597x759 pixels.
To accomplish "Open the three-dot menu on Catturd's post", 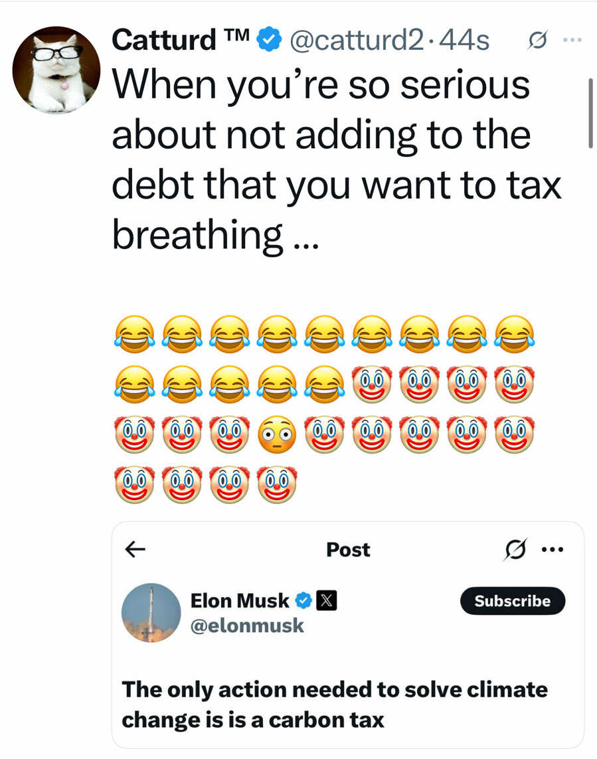I will tap(570, 41).
